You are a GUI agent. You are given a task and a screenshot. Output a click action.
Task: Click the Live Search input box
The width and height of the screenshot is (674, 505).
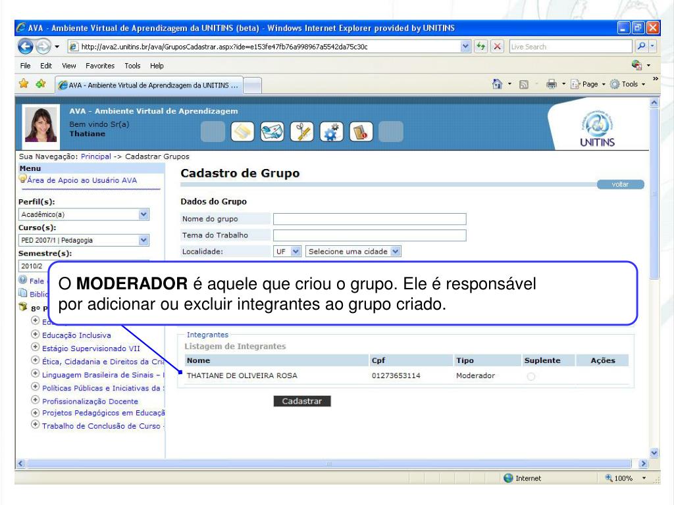point(571,47)
